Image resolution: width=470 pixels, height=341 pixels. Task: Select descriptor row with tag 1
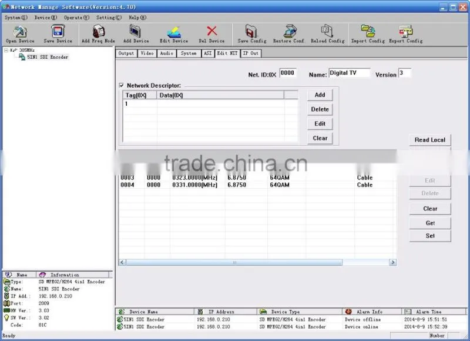tap(210, 103)
